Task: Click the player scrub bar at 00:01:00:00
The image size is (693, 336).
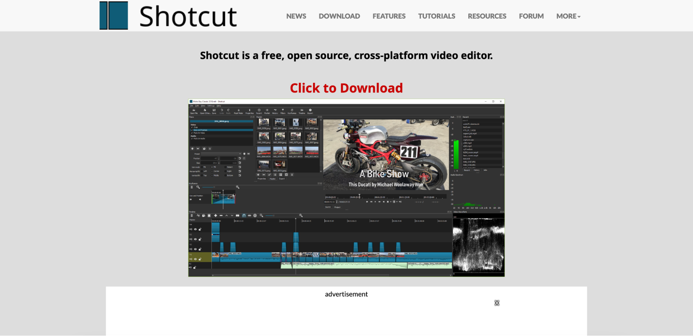Action: click(x=380, y=197)
